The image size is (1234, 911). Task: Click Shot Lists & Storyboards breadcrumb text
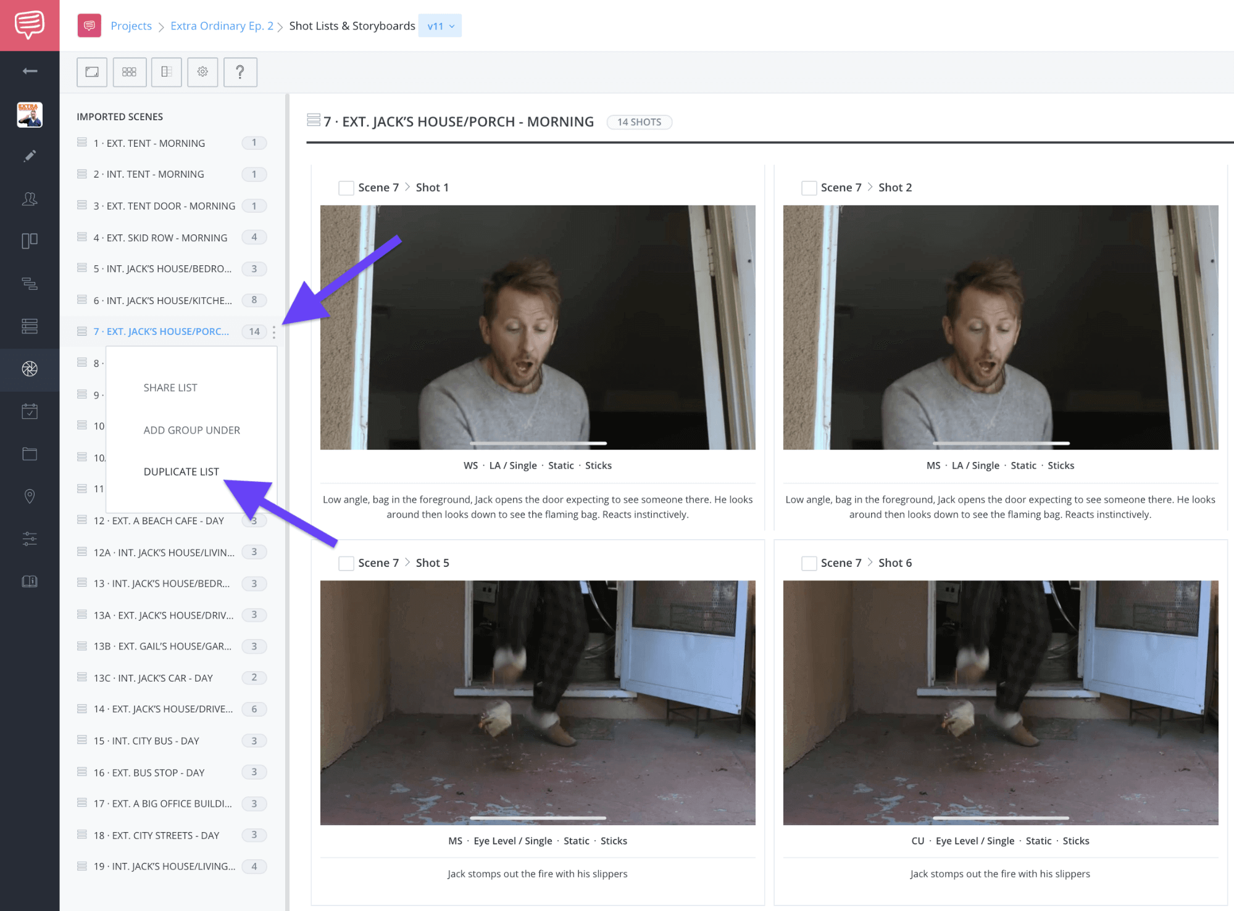click(352, 26)
